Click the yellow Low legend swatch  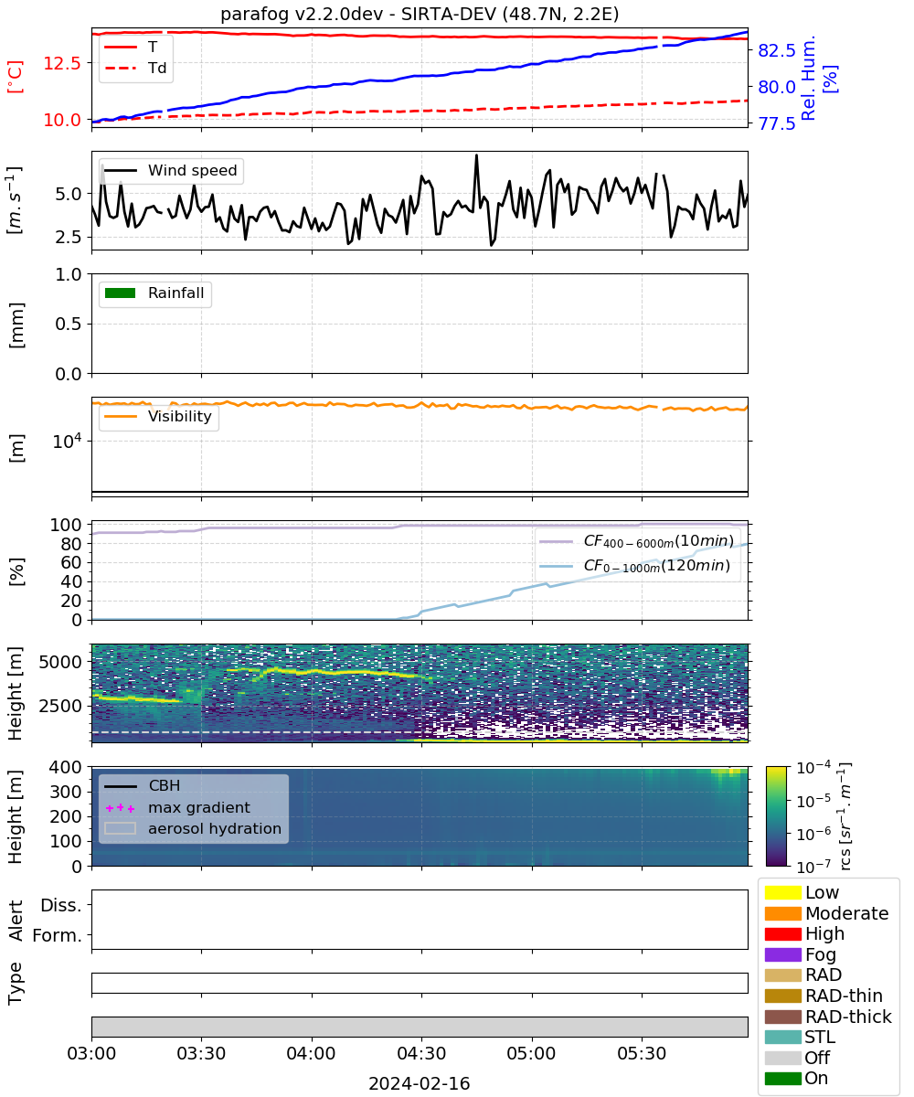tap(782, 892)
